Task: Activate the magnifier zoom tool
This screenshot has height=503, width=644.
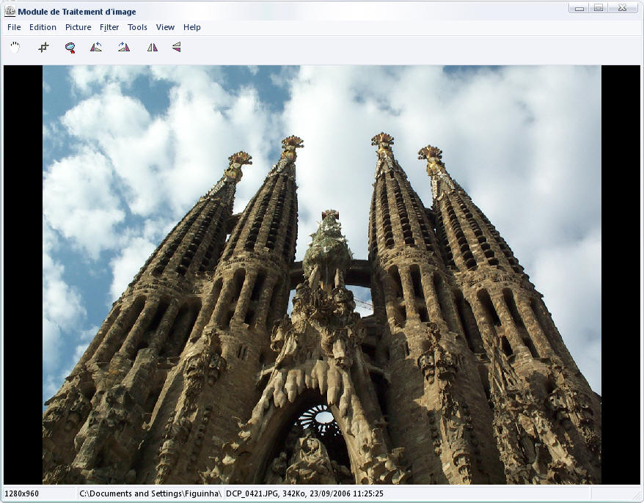Action: click(70, 48)
